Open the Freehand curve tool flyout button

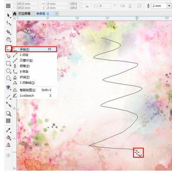pyautogui.click(x=8, y=49)
